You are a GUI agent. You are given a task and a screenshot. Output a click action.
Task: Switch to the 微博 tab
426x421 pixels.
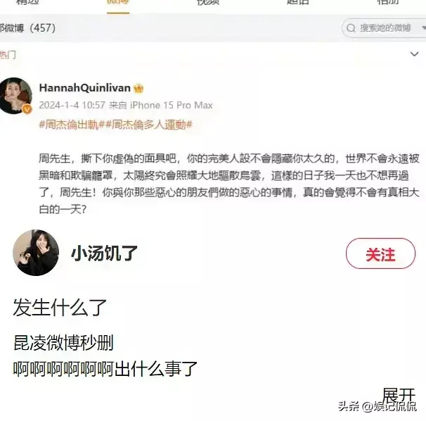pos(118,3)
